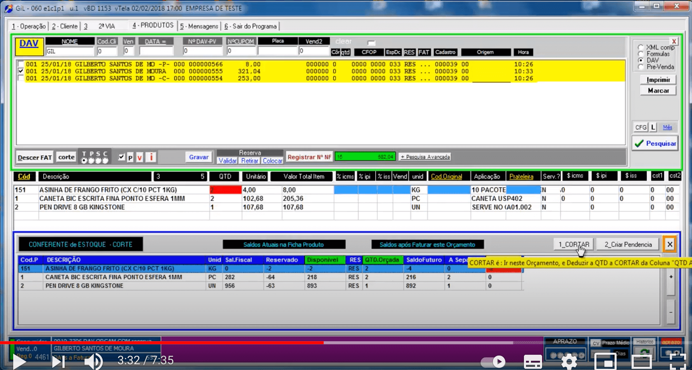The height and width of the screenshot is (370, 692).
Task: Click the yellow DAV icon button
Action: [29, 47]
